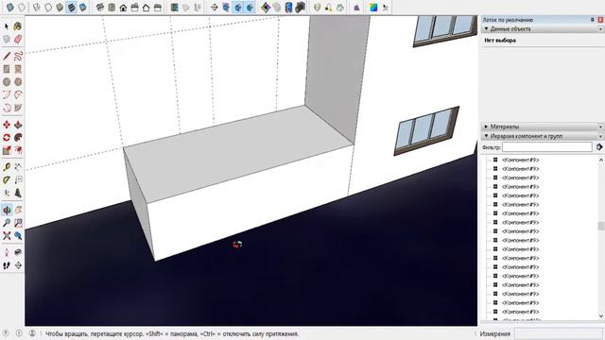Set the Front view house icon

(x=123, y=7)
